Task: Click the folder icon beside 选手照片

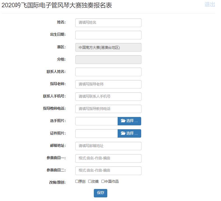Action: tap(123, 121)
